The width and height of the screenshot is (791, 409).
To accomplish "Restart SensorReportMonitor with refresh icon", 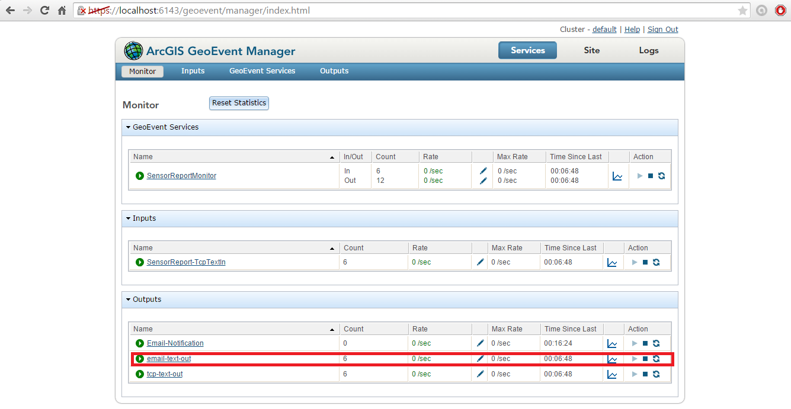I will pyautogui.click(x=662, y=176).
